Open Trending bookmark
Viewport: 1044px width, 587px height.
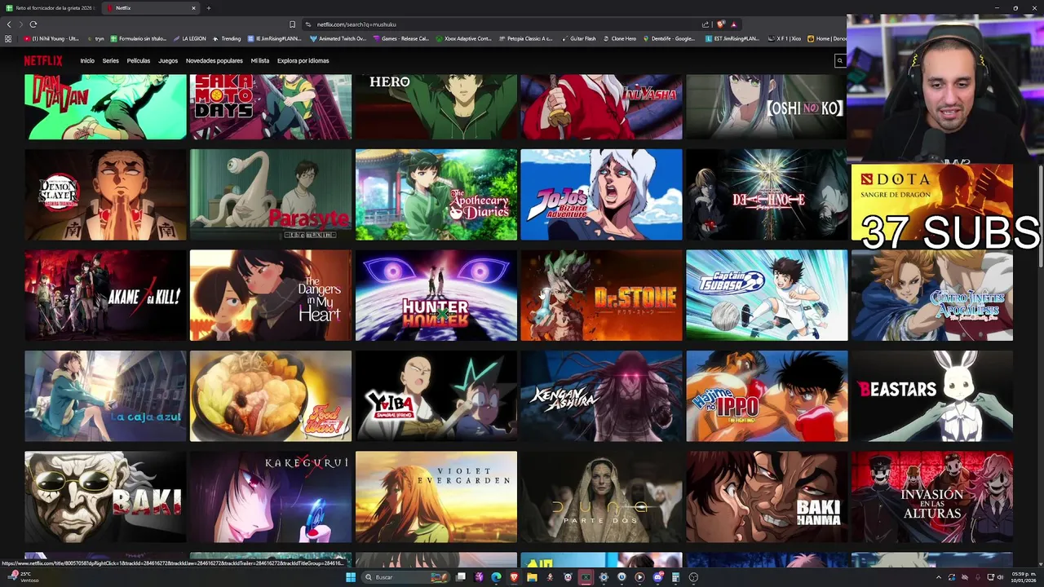(x=227, y=38)
